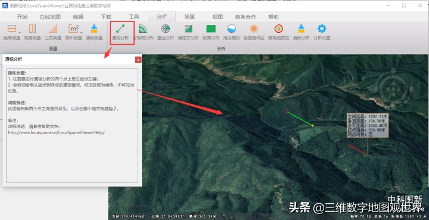Open 填挖方分析 cut and fill tool

[x=188, y=32]
